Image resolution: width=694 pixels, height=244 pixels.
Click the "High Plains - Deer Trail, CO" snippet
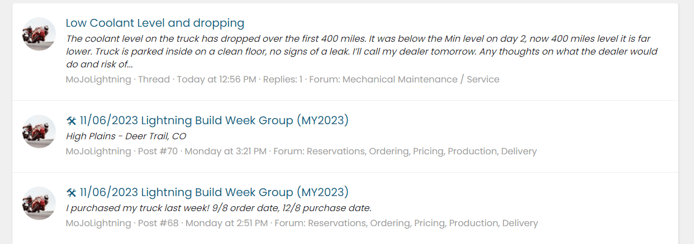coord(126,136)
